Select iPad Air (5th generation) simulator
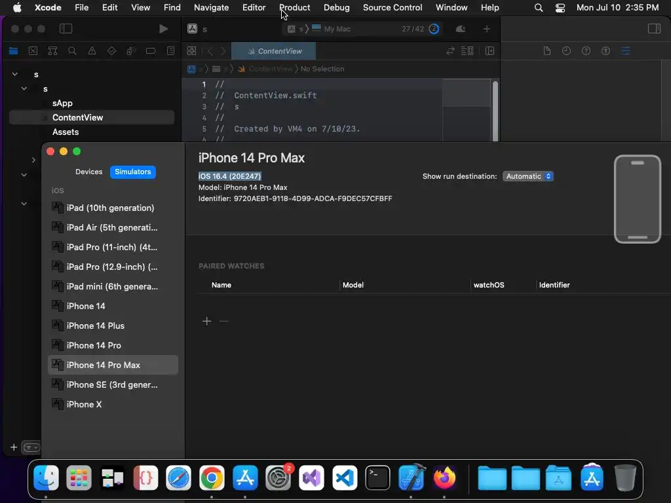This screenshot has height=503, width=671. 113,227
